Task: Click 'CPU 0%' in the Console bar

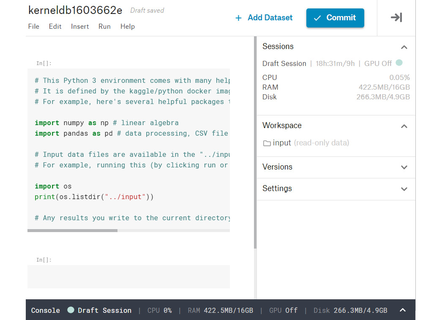Action: [160, 310]
